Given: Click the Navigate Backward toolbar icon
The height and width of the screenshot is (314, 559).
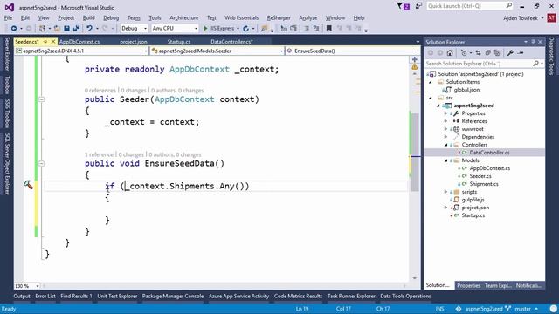Looking at the screenshot, I should click(x=14, y=29).
